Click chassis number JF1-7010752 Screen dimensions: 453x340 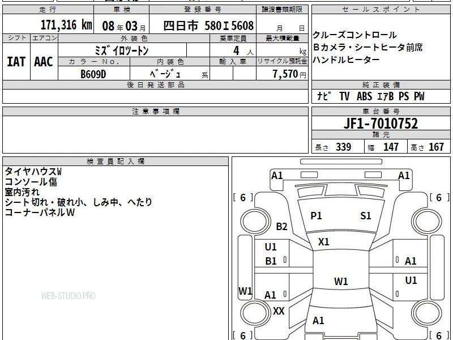pos(381,124)
